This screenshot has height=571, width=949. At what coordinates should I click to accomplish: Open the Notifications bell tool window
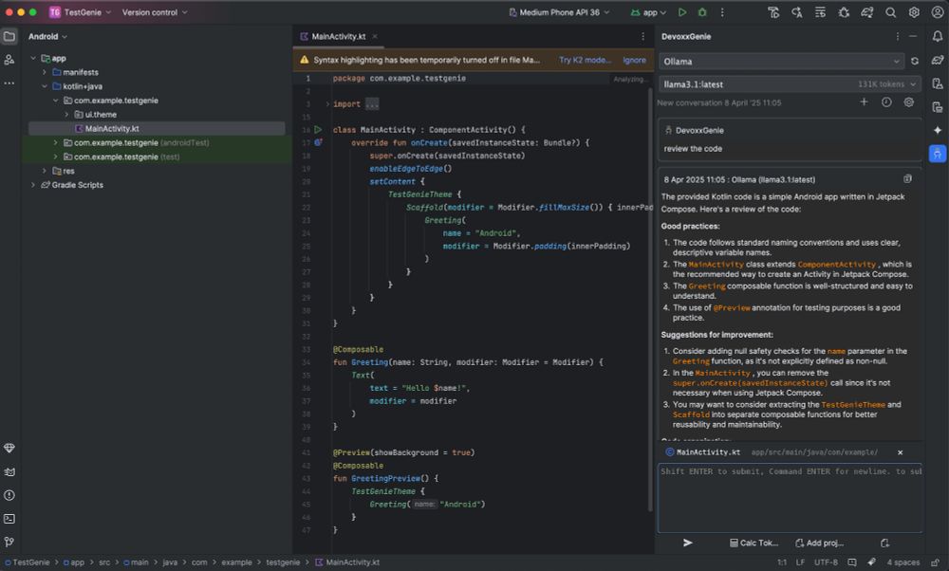pyautogui.click(x=938, y=36)
